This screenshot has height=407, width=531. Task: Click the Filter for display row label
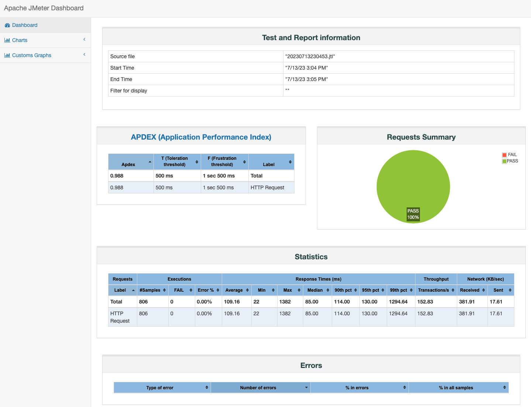(x=129, y=91)
